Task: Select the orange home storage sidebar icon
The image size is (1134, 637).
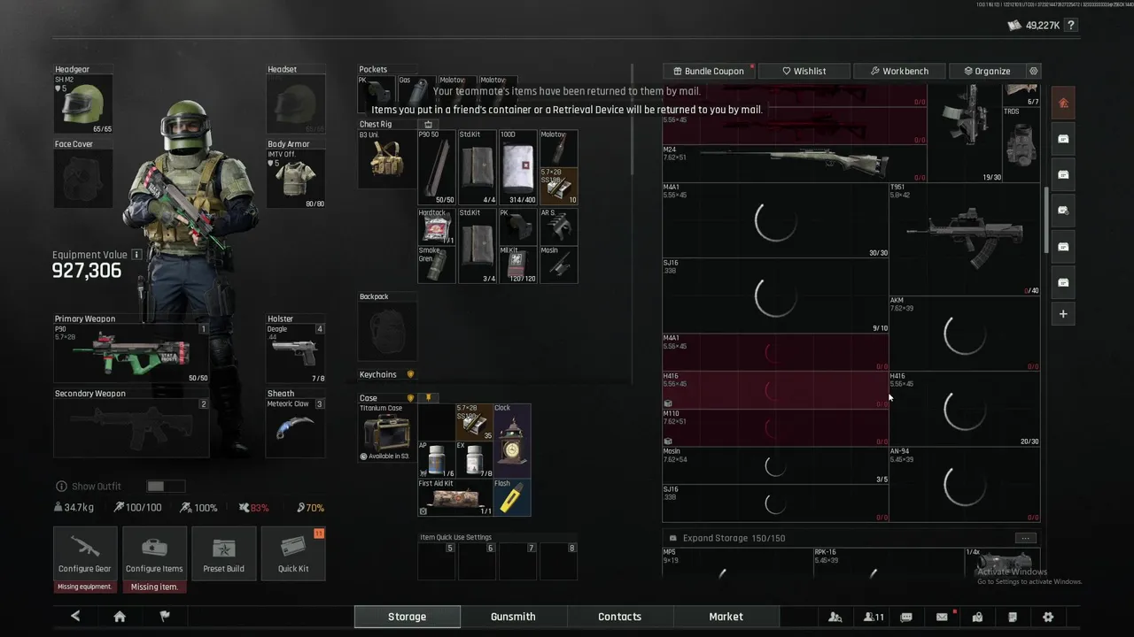Action: tap(1063, 104)
